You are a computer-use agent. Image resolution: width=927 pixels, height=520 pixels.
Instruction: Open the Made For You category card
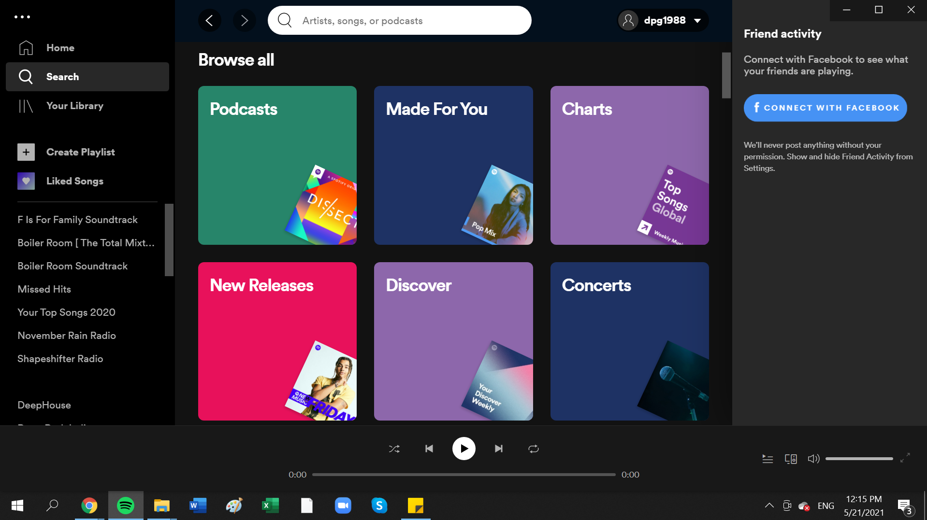453,165
